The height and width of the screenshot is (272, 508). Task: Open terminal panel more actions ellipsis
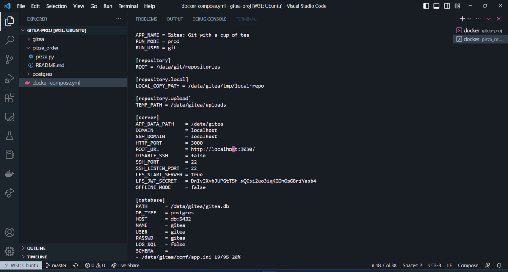(478, 19)
